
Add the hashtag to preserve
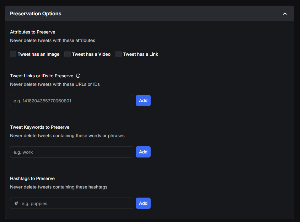143,203
